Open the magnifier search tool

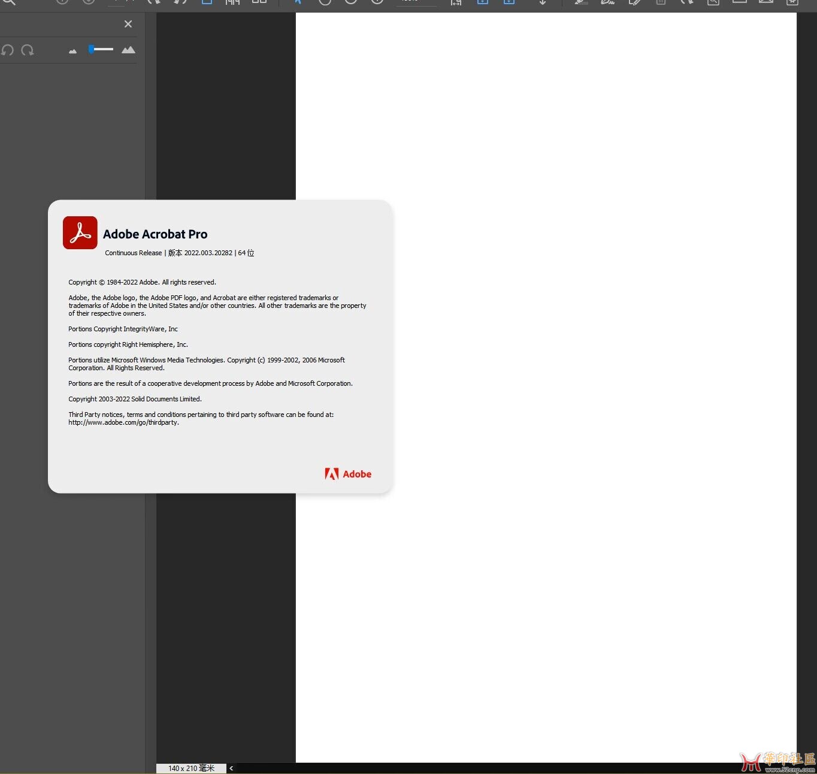[x=8, y=2]
